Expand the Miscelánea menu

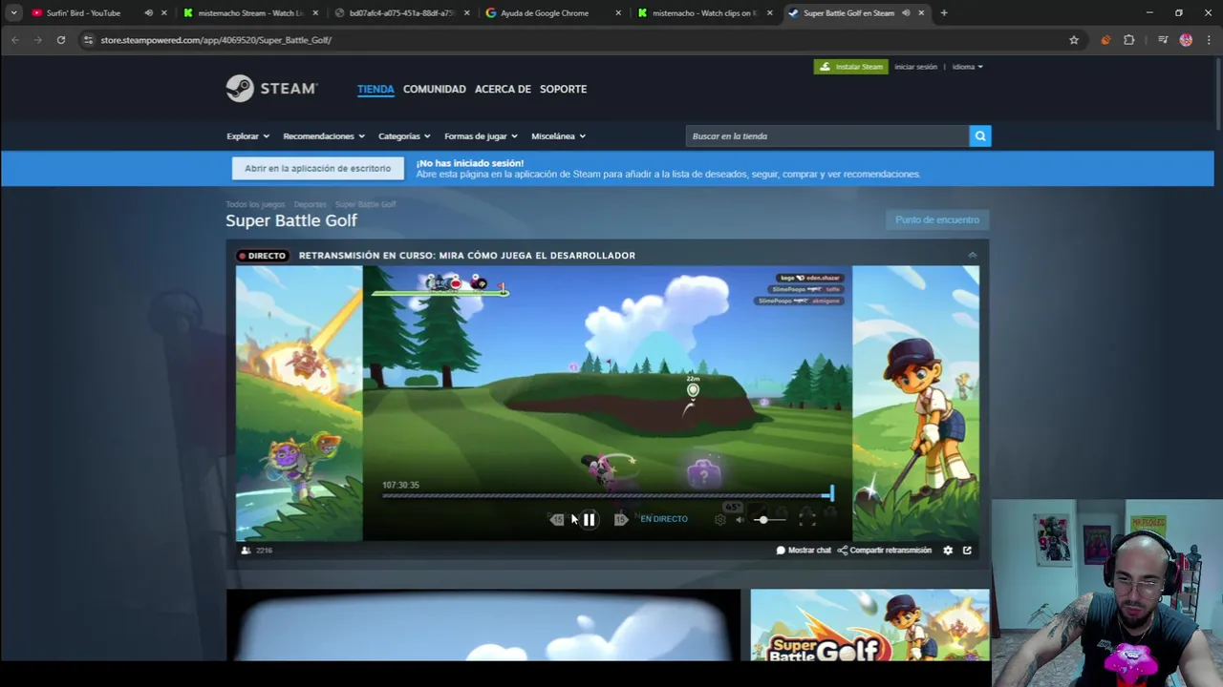tap(558, 136)
